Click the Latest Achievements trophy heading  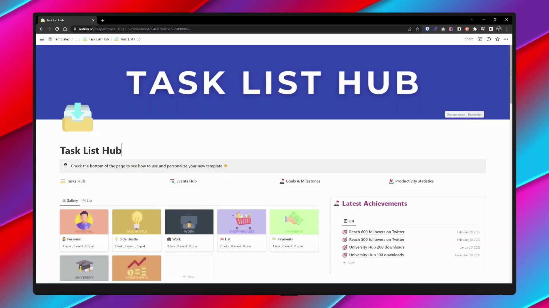pos(375,203)
